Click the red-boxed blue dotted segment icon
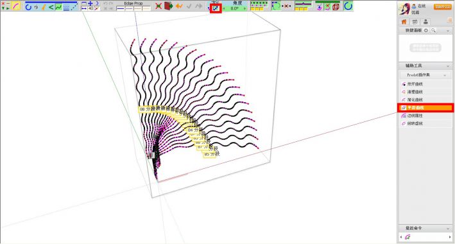The image size is (455, 244). 216,8
